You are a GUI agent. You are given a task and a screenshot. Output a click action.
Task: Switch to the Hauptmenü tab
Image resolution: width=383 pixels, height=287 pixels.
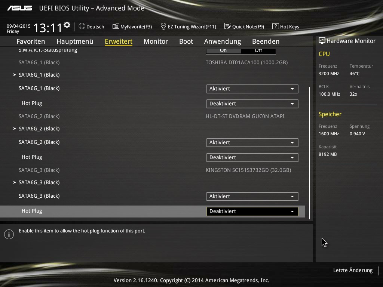coord(75,41)
